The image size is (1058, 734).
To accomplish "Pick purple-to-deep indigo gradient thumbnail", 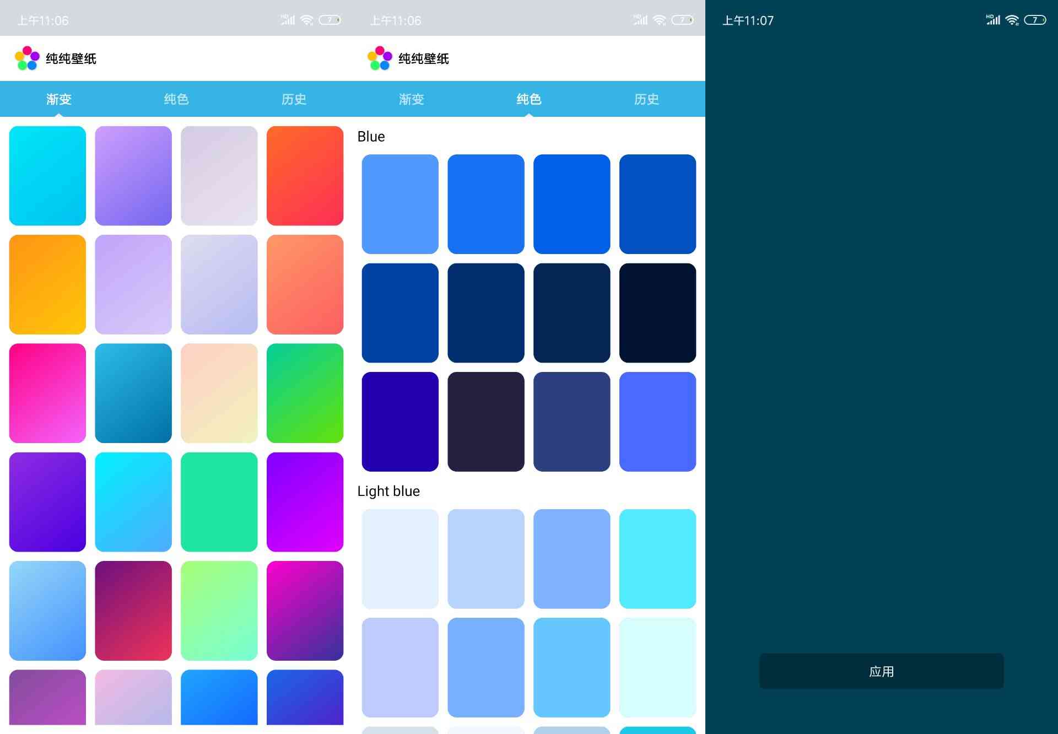I will click(x=47, y=502).
